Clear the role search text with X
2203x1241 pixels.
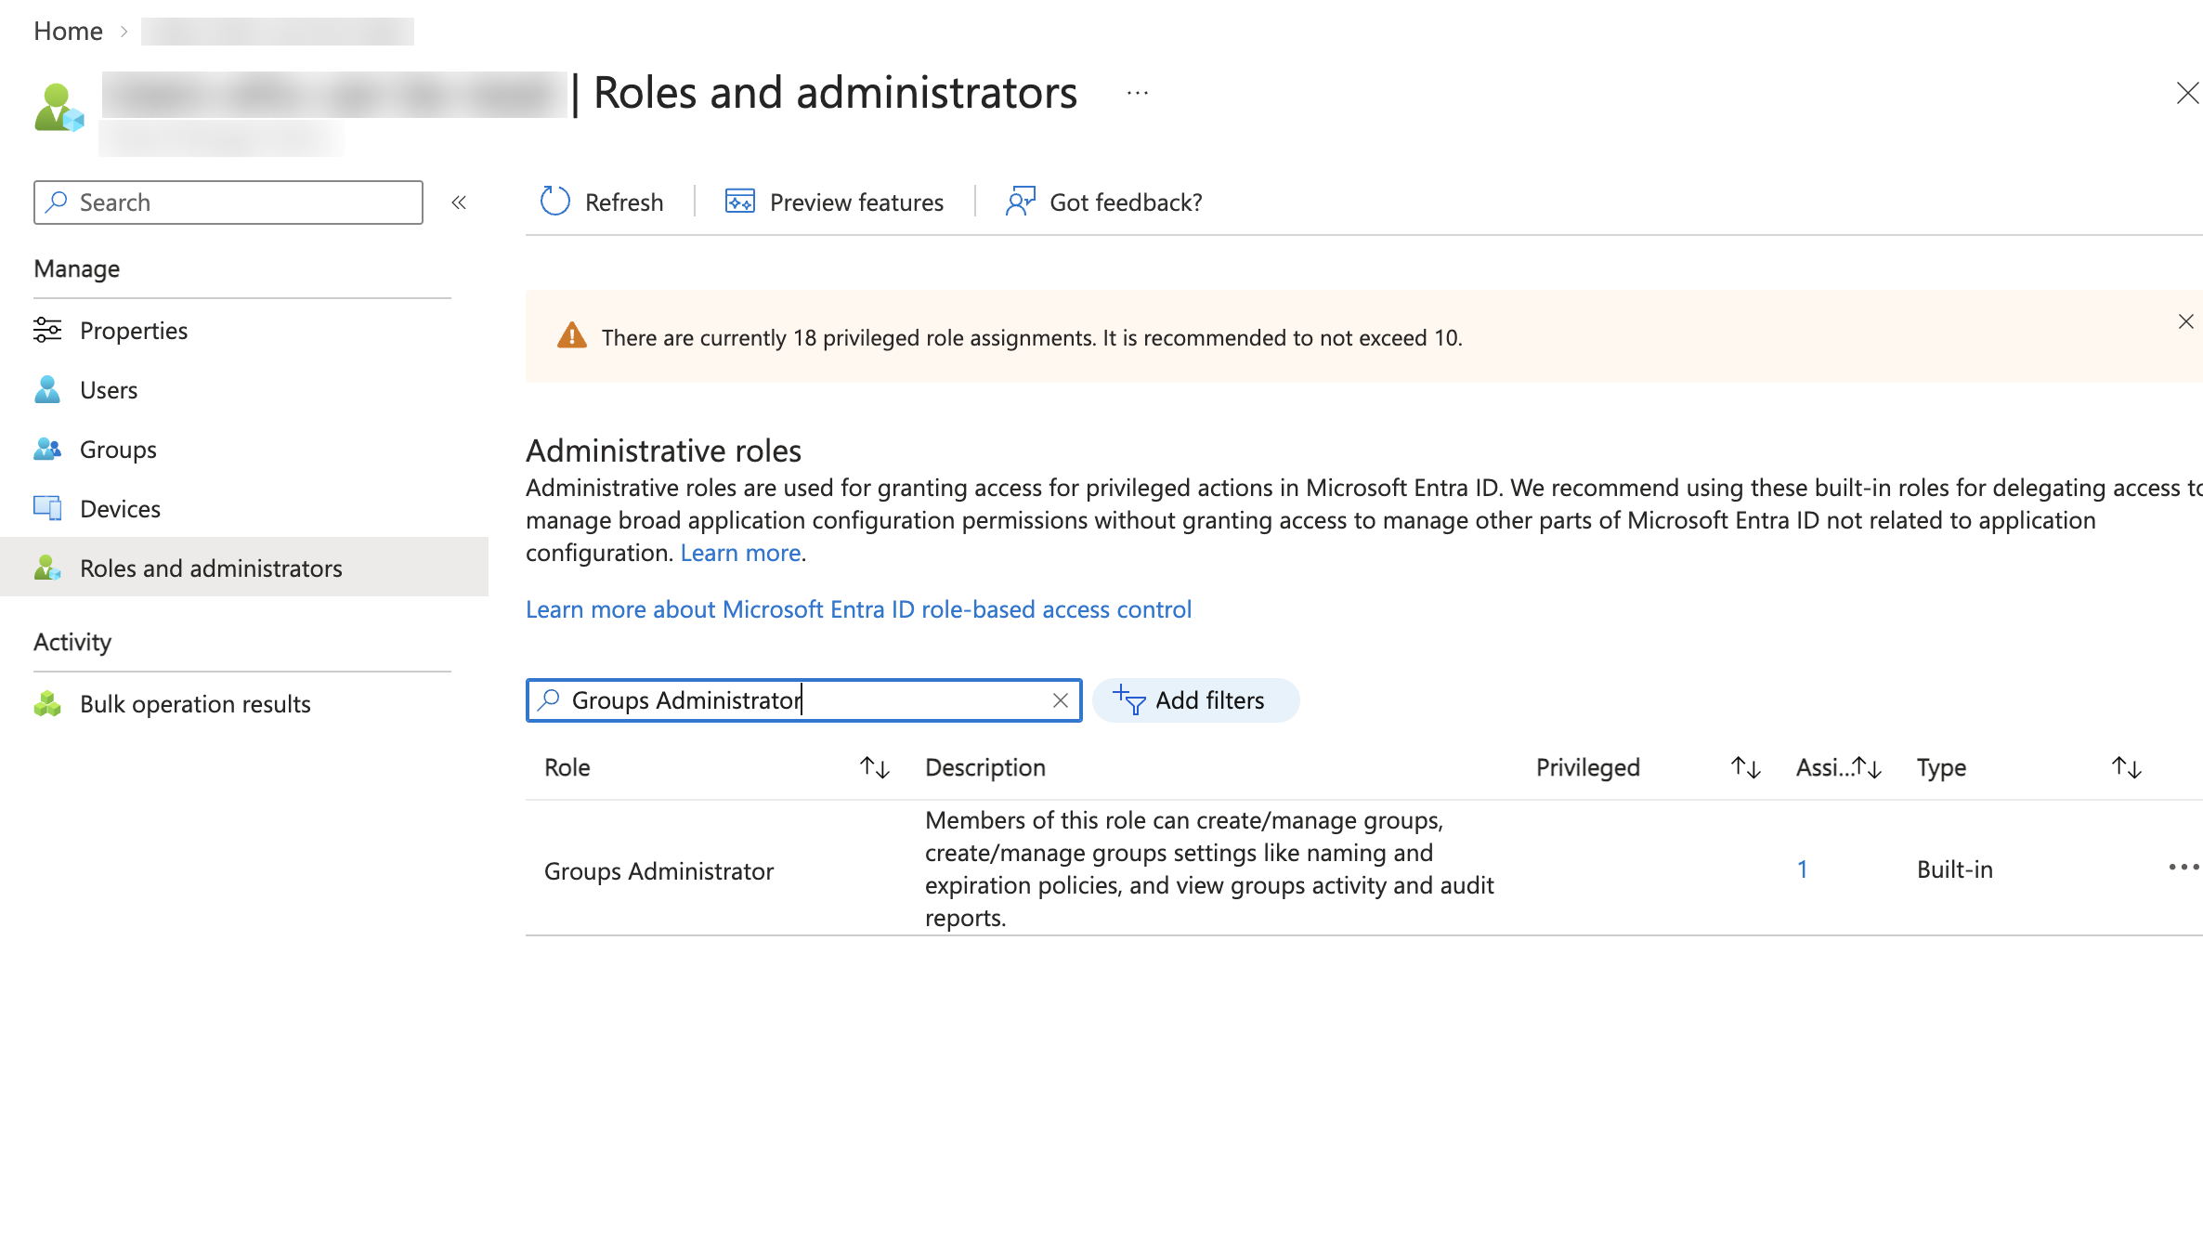click(x=1060, y=700)
